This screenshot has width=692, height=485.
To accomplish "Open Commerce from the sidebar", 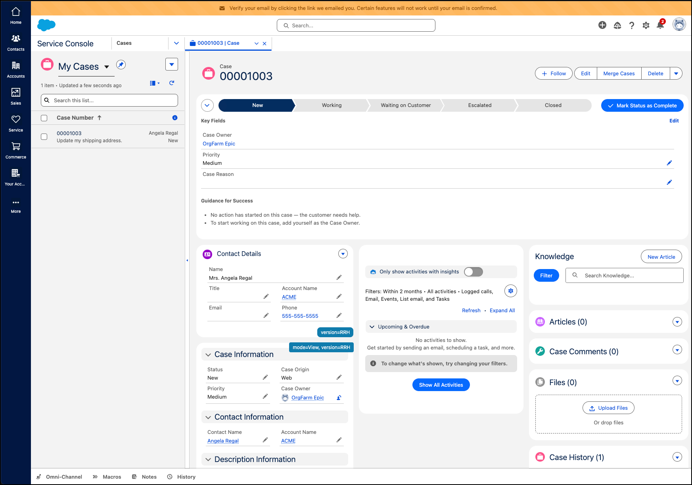I will coord(16,151).
